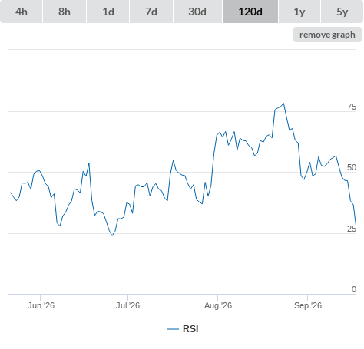This screenshot has width=364, height=349.
Task: Click the RSI low point near 25 in late June
Action: [112, 235]
